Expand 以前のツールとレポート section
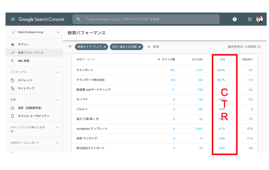 58,143
